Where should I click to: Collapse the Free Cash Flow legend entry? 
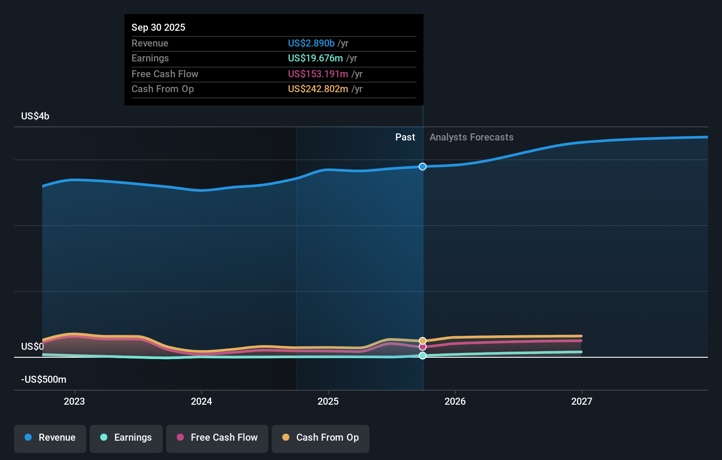217,438
